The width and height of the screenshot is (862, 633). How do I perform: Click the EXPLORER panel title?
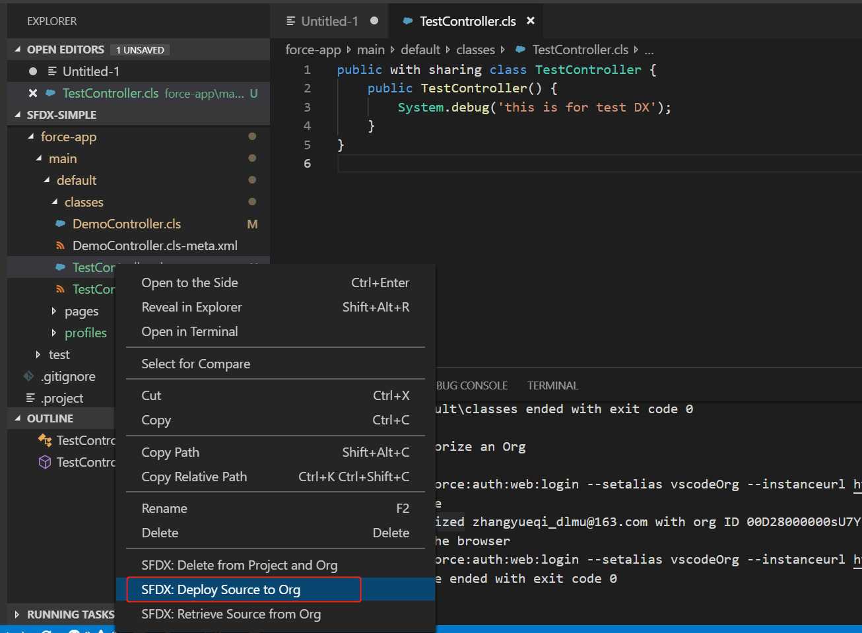[51, 21]
